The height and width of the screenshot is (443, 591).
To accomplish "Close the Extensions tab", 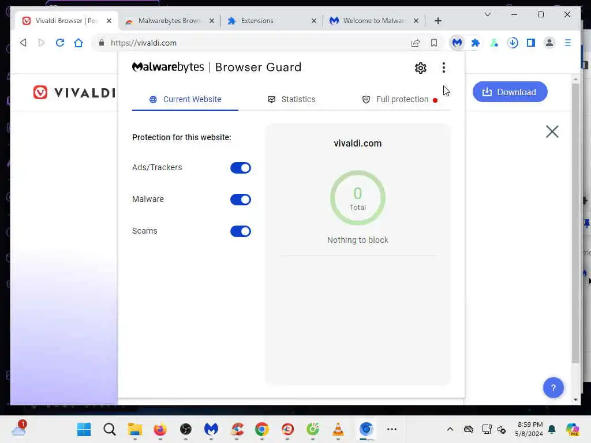I will 313,21.
